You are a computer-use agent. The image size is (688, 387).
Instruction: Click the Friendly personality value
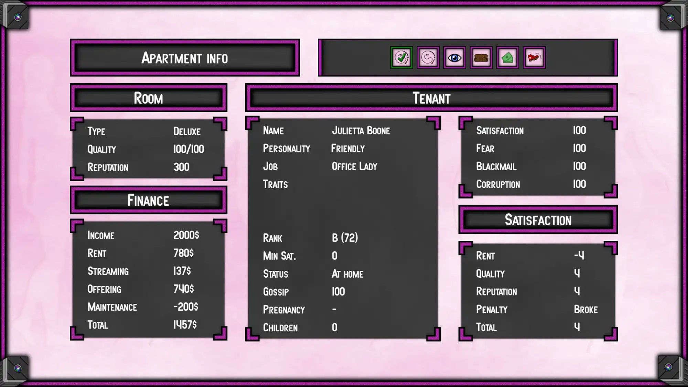(348, 149)
